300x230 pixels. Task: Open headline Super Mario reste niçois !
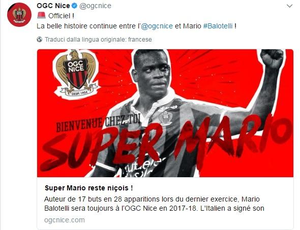tap(89, 188)
